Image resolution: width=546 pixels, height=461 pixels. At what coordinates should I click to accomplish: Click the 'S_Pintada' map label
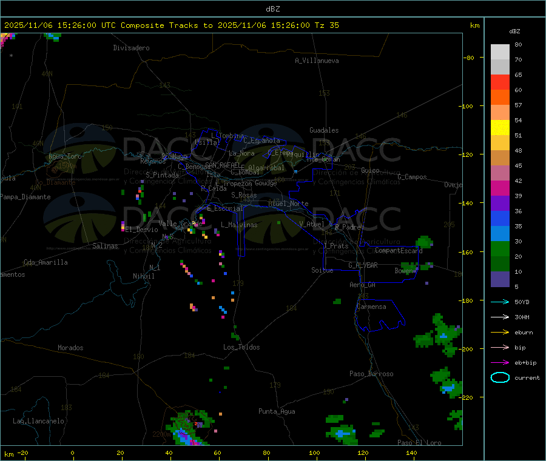(162, 175)
